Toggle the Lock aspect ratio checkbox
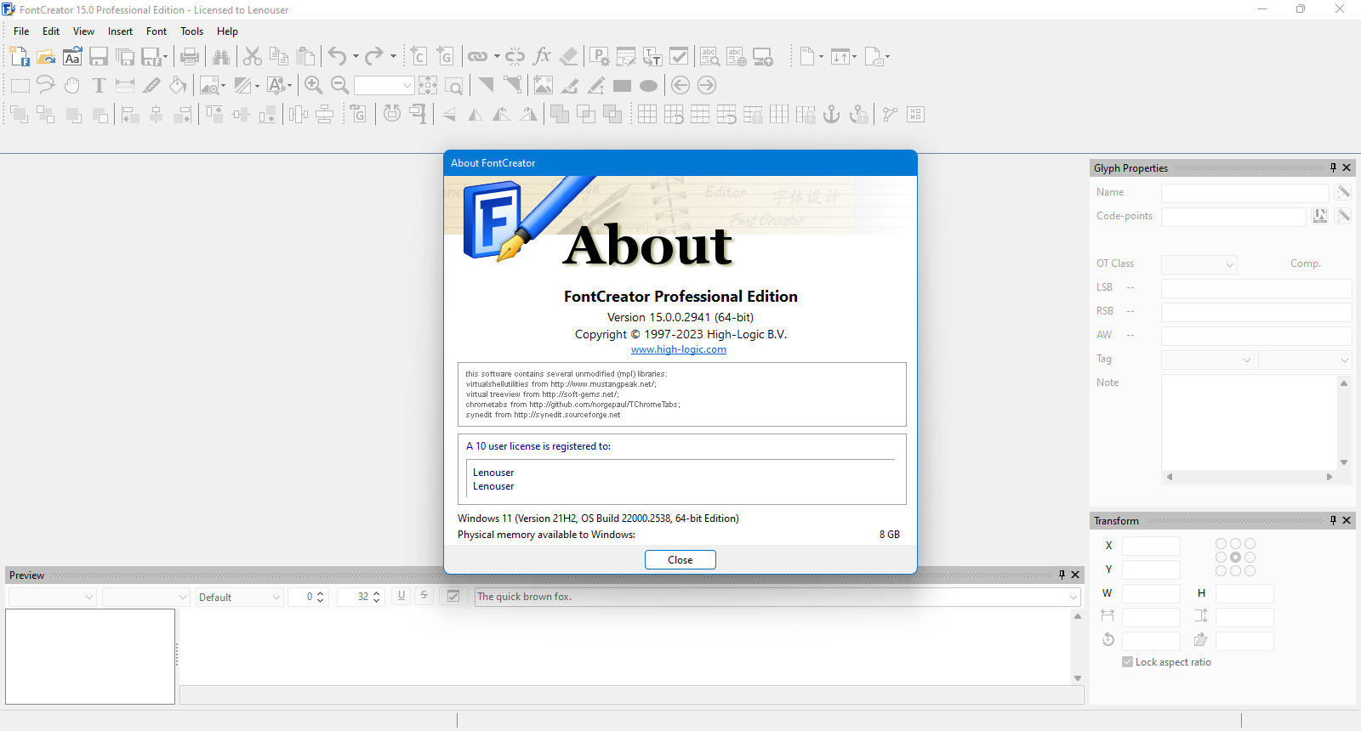 pyautogui.click(x=1127, y=662)
